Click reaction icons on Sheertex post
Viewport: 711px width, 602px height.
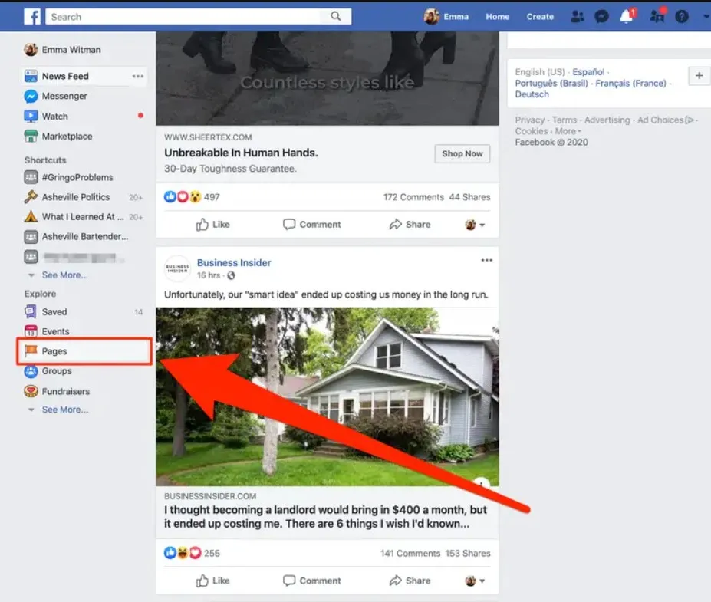point(183,197)
